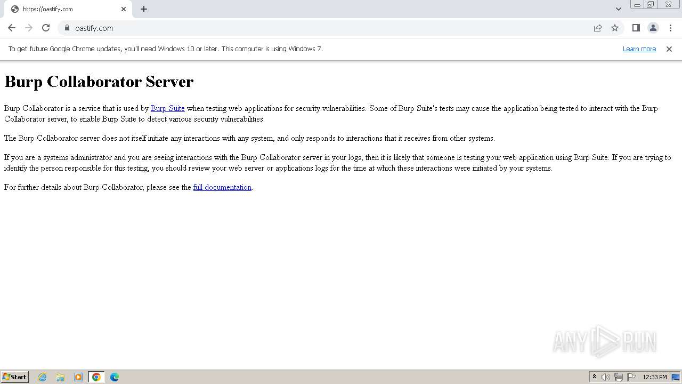Bookmark this tab with the star icon
682x384 pixels.
point(615,28)
